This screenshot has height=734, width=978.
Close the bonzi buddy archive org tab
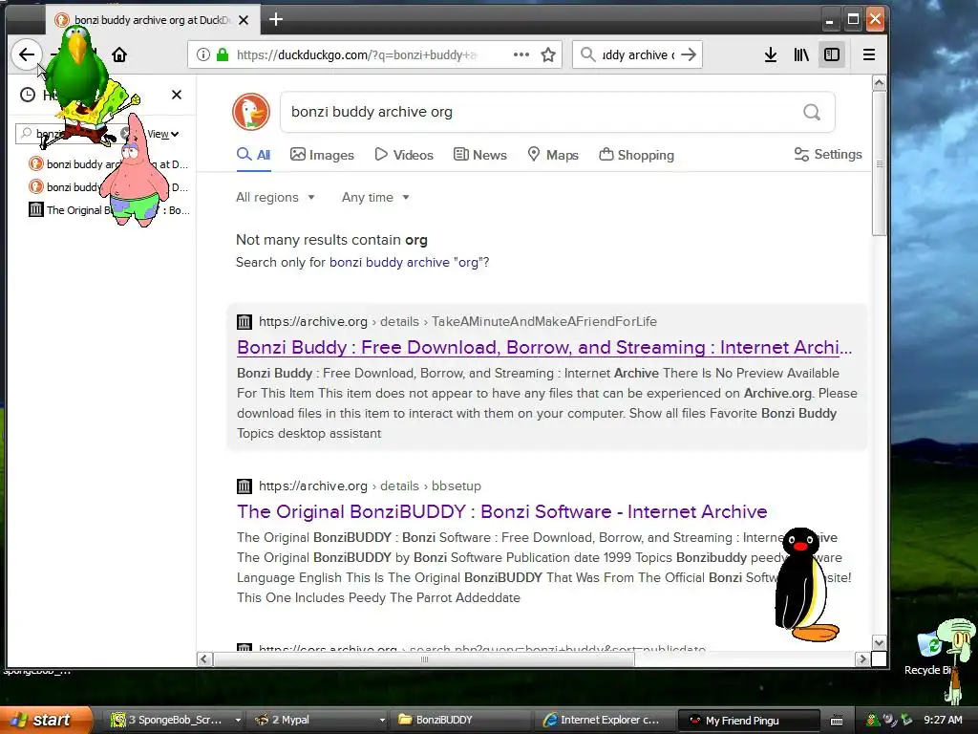[x=244, y=20]
